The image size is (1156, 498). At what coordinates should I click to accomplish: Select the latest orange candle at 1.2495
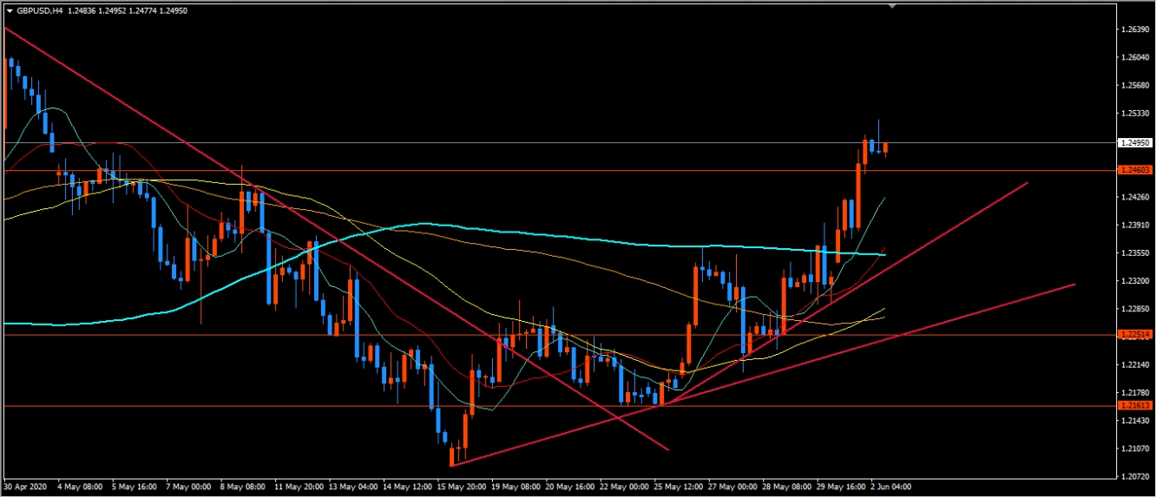point(885,149)
